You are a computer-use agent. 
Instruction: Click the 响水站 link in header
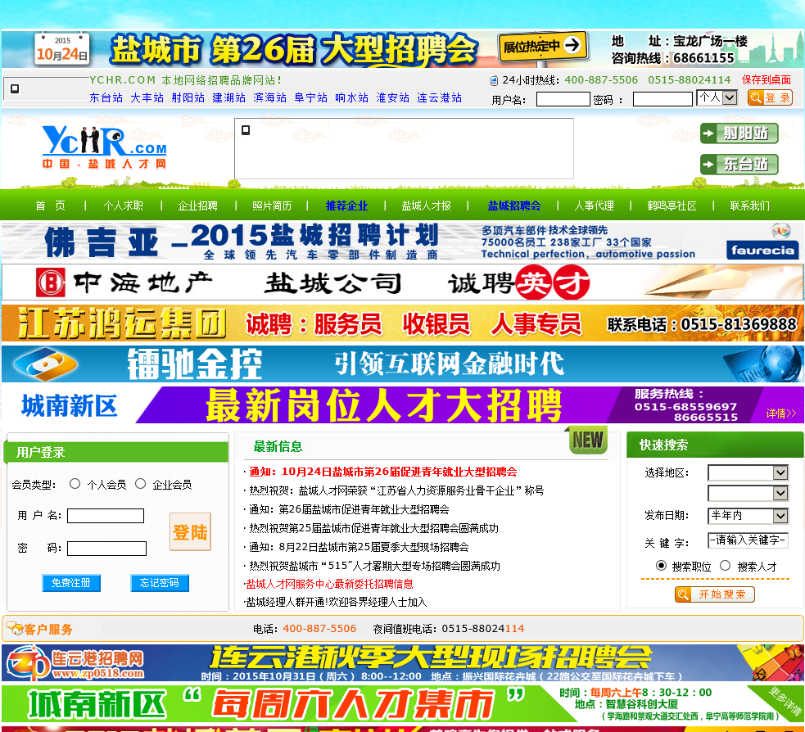pos(351,97)
